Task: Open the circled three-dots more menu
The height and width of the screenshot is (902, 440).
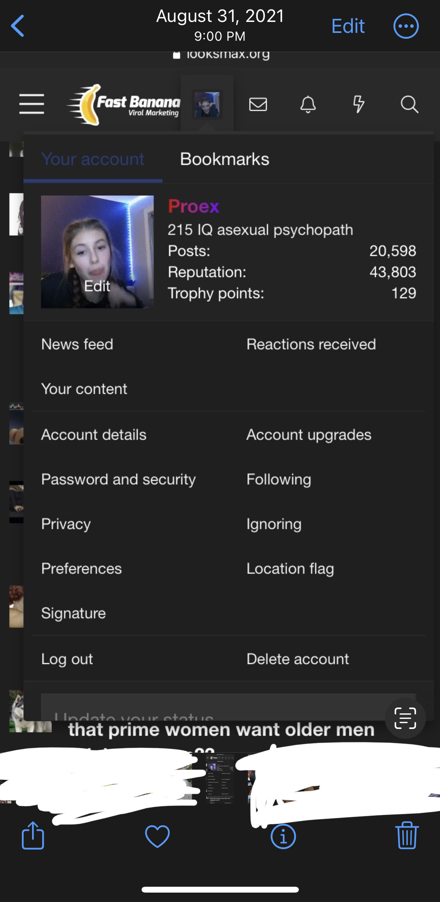Action: (406, 26)
